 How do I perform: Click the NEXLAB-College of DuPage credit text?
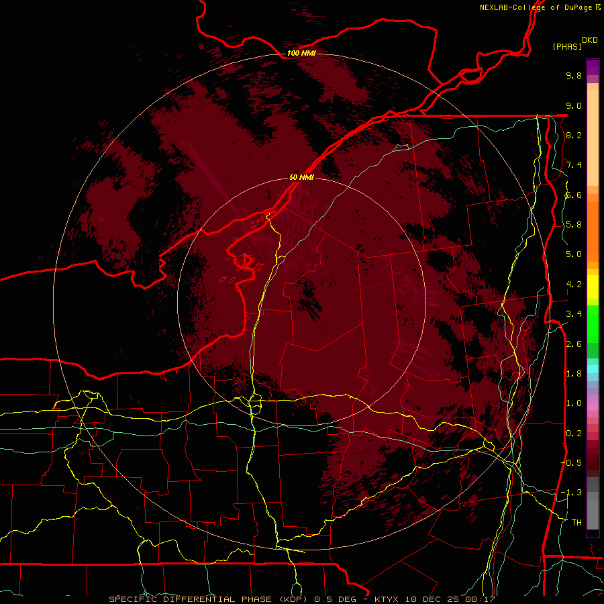coord(536,7)
